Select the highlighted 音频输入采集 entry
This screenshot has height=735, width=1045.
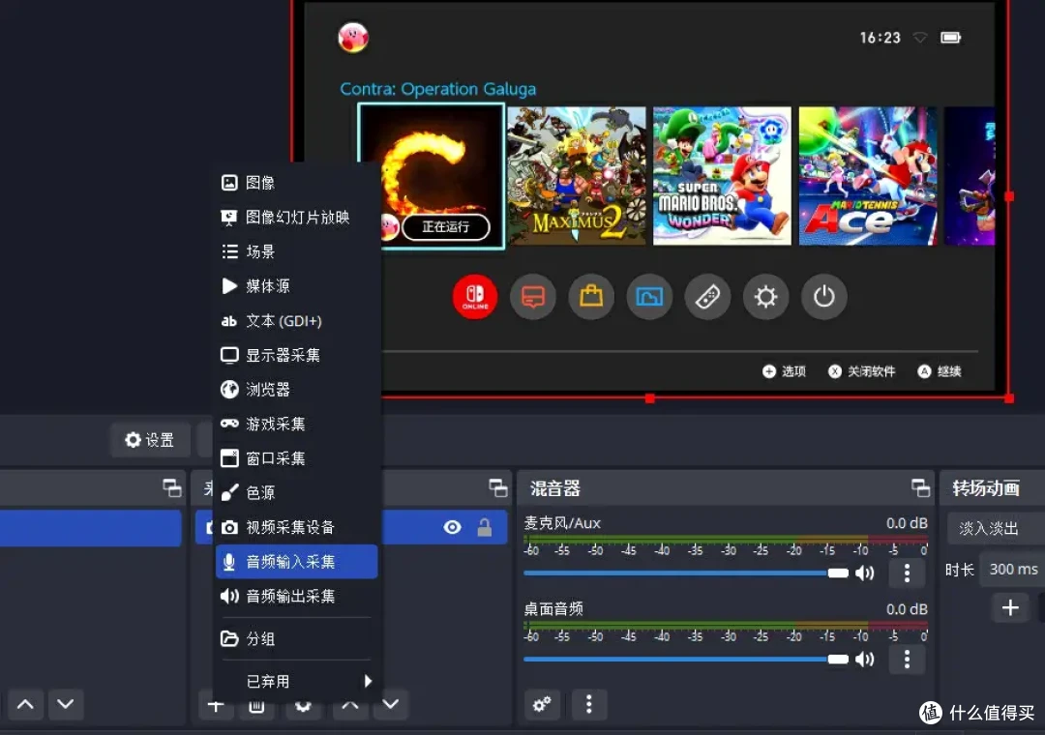297,562
